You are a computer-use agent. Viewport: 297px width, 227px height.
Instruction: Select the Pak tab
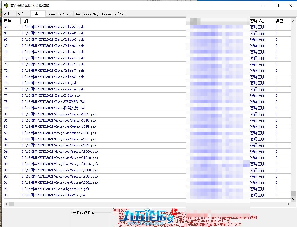pos(38,13)
